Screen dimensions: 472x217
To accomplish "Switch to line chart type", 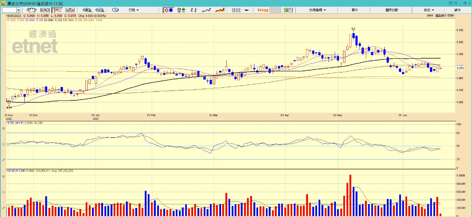I will [207, 10].
